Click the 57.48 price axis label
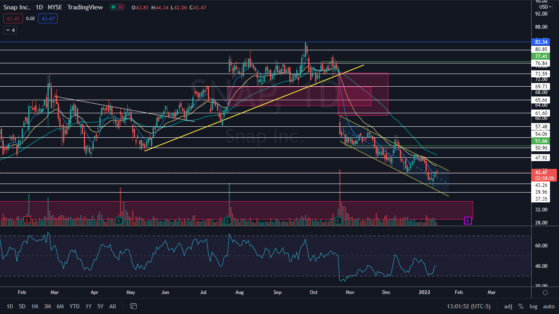This screenshot has height=314, width=559. point(541,126)
